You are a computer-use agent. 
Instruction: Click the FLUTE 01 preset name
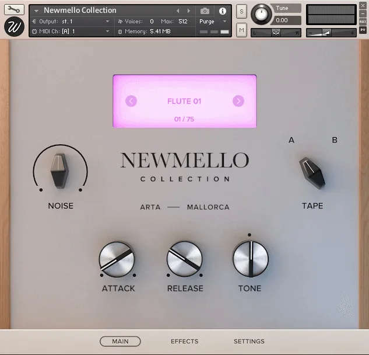[184, 101]
